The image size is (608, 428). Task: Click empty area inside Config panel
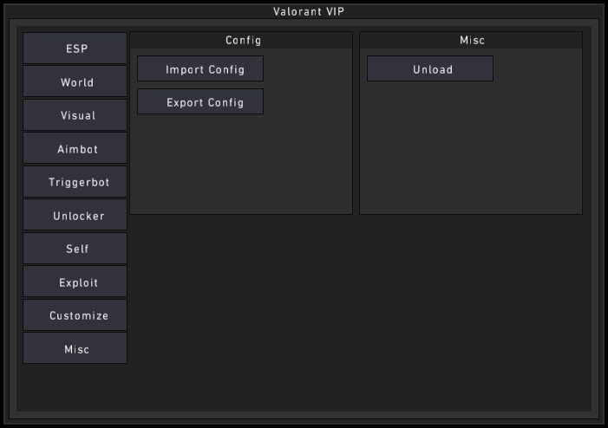[242, 165]
